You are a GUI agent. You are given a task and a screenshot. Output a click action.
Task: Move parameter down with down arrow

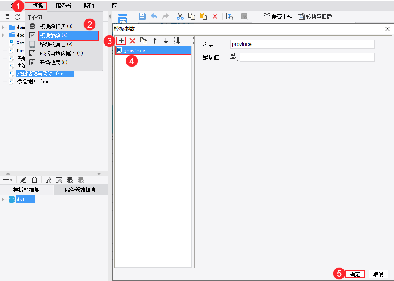tap(166, 41)
